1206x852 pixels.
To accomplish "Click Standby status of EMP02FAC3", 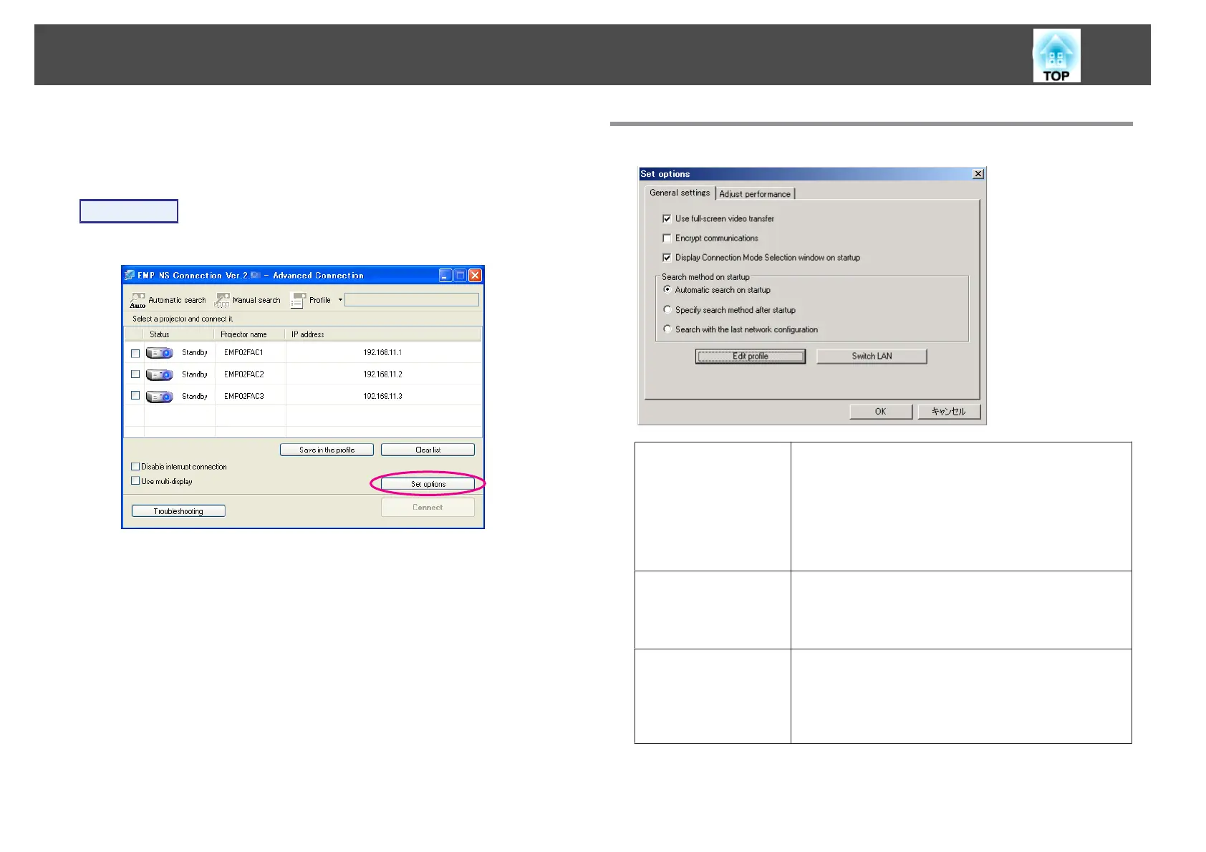I will pyautogui.click(x=194, y=397).
